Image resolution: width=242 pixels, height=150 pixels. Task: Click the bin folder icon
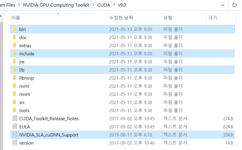tap(14, 29)
